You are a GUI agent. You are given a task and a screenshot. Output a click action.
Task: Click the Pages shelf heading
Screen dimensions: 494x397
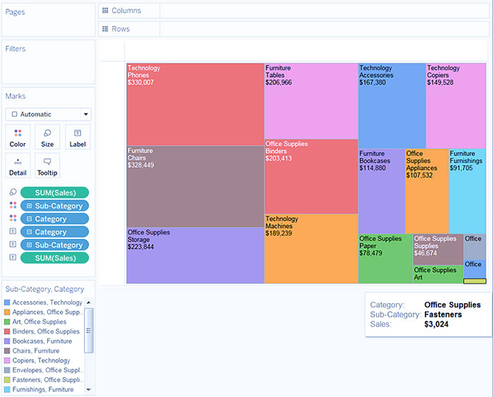15,12
